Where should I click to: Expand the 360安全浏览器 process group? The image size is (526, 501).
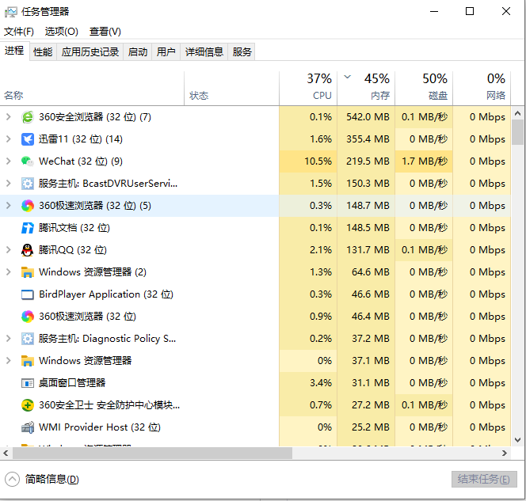pyautogui.click(x=9, y=117)
